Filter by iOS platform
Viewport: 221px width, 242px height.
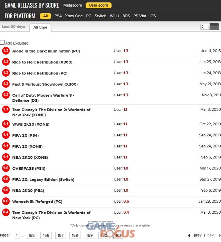(153, 16)
